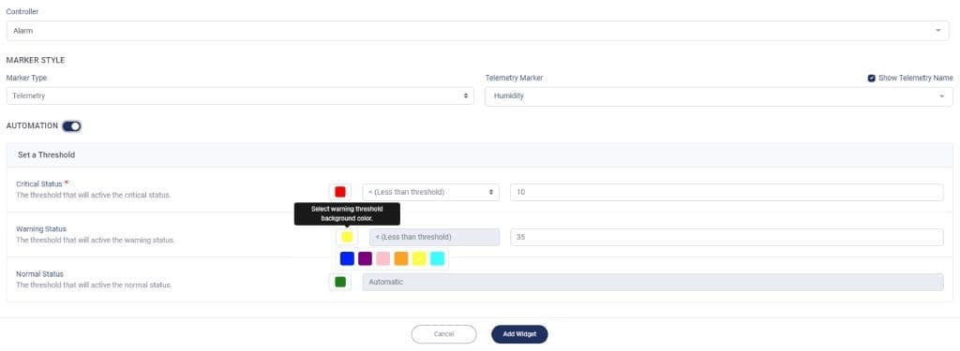Click the yellow Warning Status color box
This screenshot has height=351, width=960.
(x=347, y=237)
